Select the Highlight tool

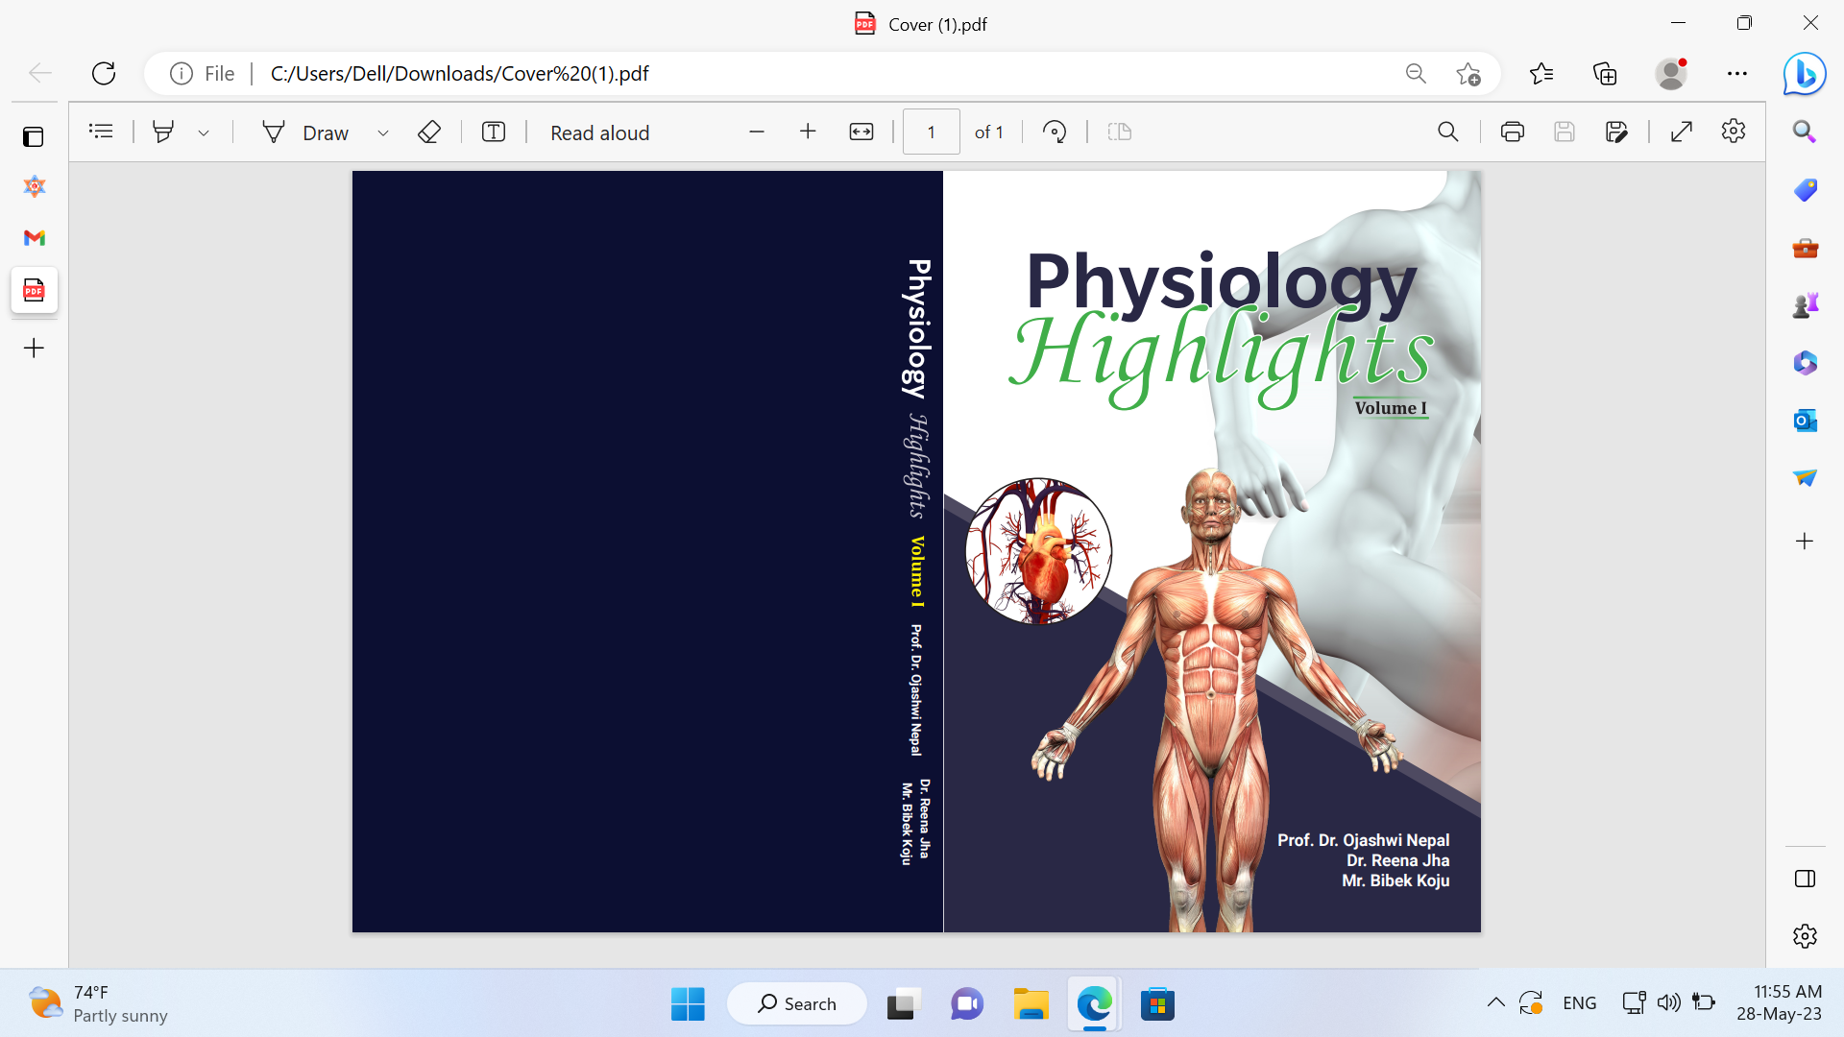click(x=163, y=132)
